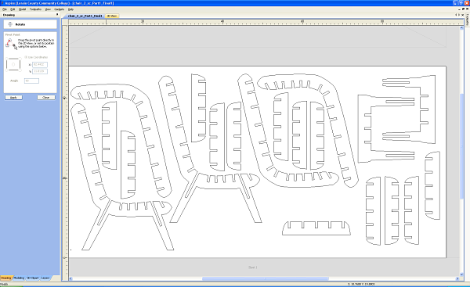Screen dimensions: 470x287
Task: Select the Drawing tab at bottom
Action: click(x=6, y=278)
